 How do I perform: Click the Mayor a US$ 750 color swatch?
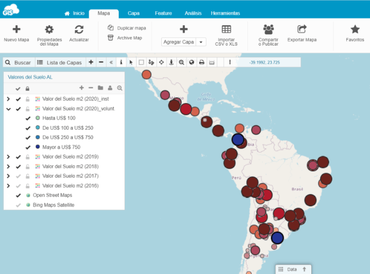click(38, 147)
